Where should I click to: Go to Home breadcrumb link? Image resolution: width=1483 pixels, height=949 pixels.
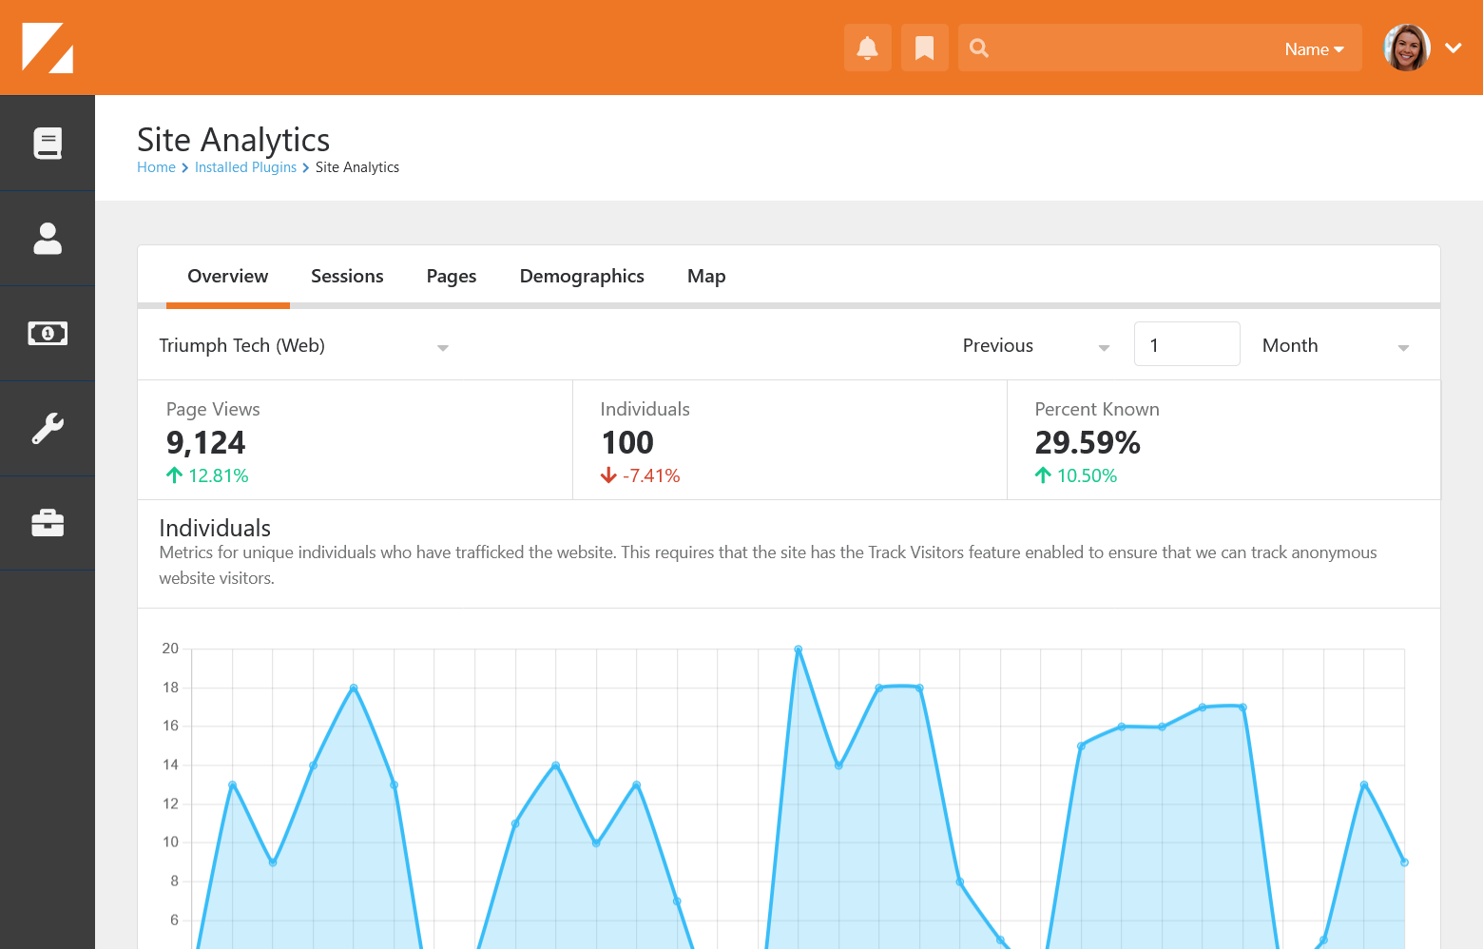click(x=156, y=167)
